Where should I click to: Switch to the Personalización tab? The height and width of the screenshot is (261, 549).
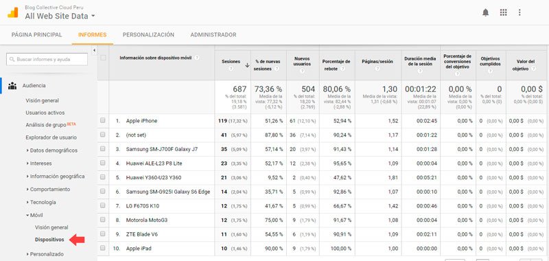(148, 34)
